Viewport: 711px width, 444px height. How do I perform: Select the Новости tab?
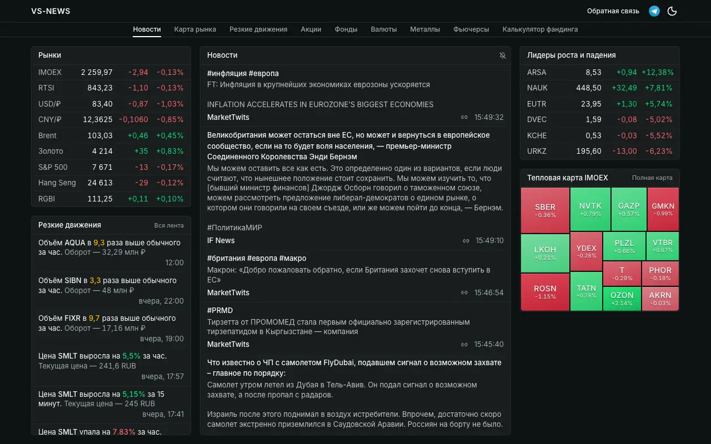147,29
